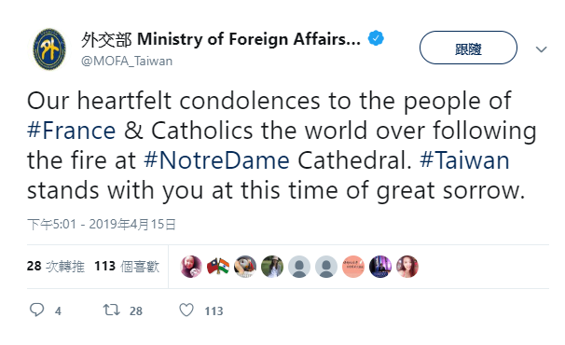
Task: View the 113 個喜歡 likes list
Action: pyautogui.click(x=127, y=267)
